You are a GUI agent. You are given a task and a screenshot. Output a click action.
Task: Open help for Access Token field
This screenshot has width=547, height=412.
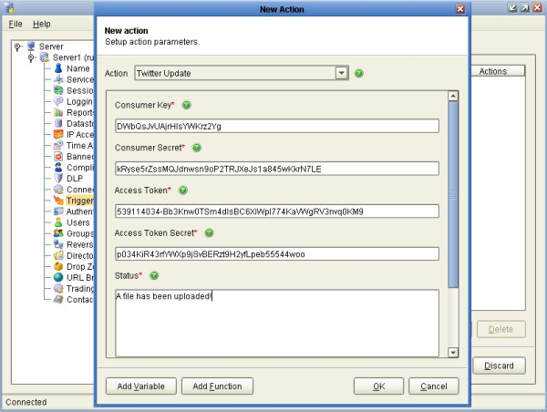pyautogui.click(x=183, y=191)
